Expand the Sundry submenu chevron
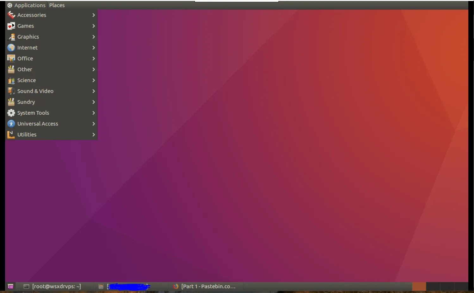Screen dimensions: 474x293 tap(93, 102)
